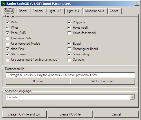Open the language dropdown arrow
The height and width of the screenshot is (120, 141).
point(132,97)
